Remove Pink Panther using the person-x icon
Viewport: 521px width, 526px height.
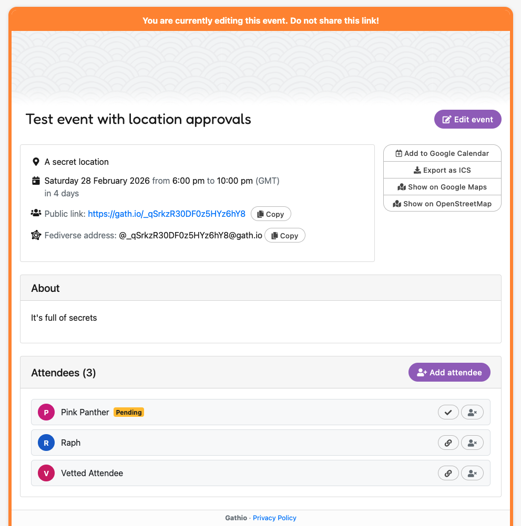pos(472,412)
